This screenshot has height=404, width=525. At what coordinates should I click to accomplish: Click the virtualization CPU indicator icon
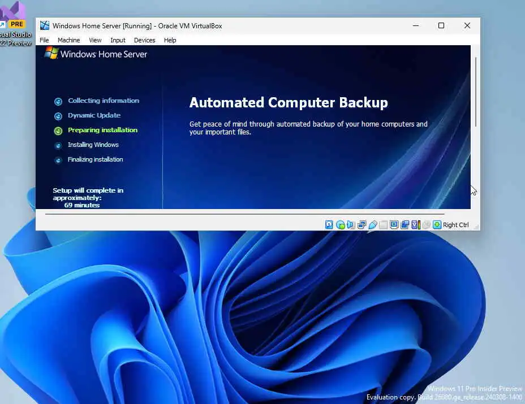(x=415, y=225)
